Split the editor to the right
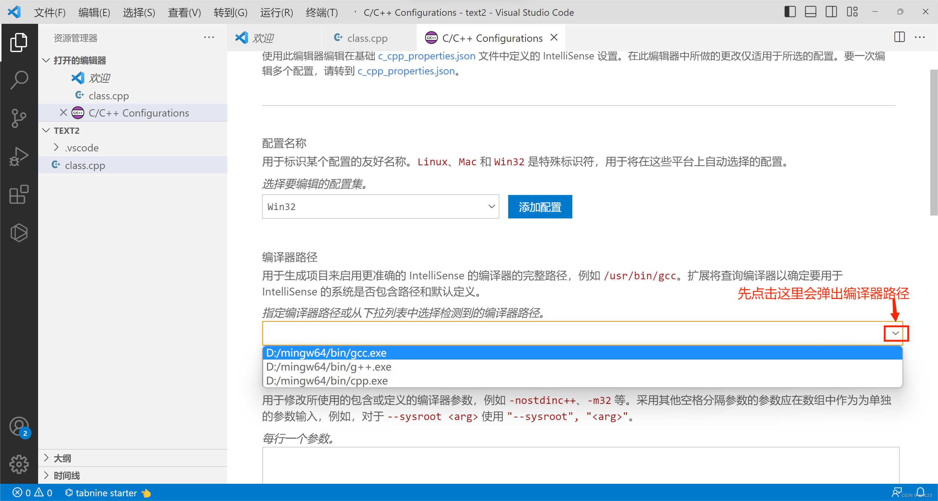Screen dimensions: 938x501 (900, 37)
